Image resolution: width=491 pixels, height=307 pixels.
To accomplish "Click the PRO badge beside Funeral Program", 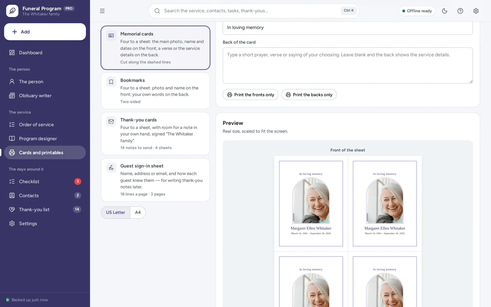I will pyautogui.click(x=69, y=8).
